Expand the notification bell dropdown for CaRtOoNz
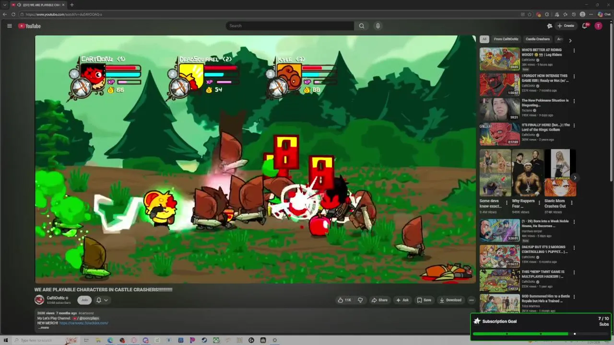Image resolution: width=614 pixels, height=345 pixels. click(102, 300)
